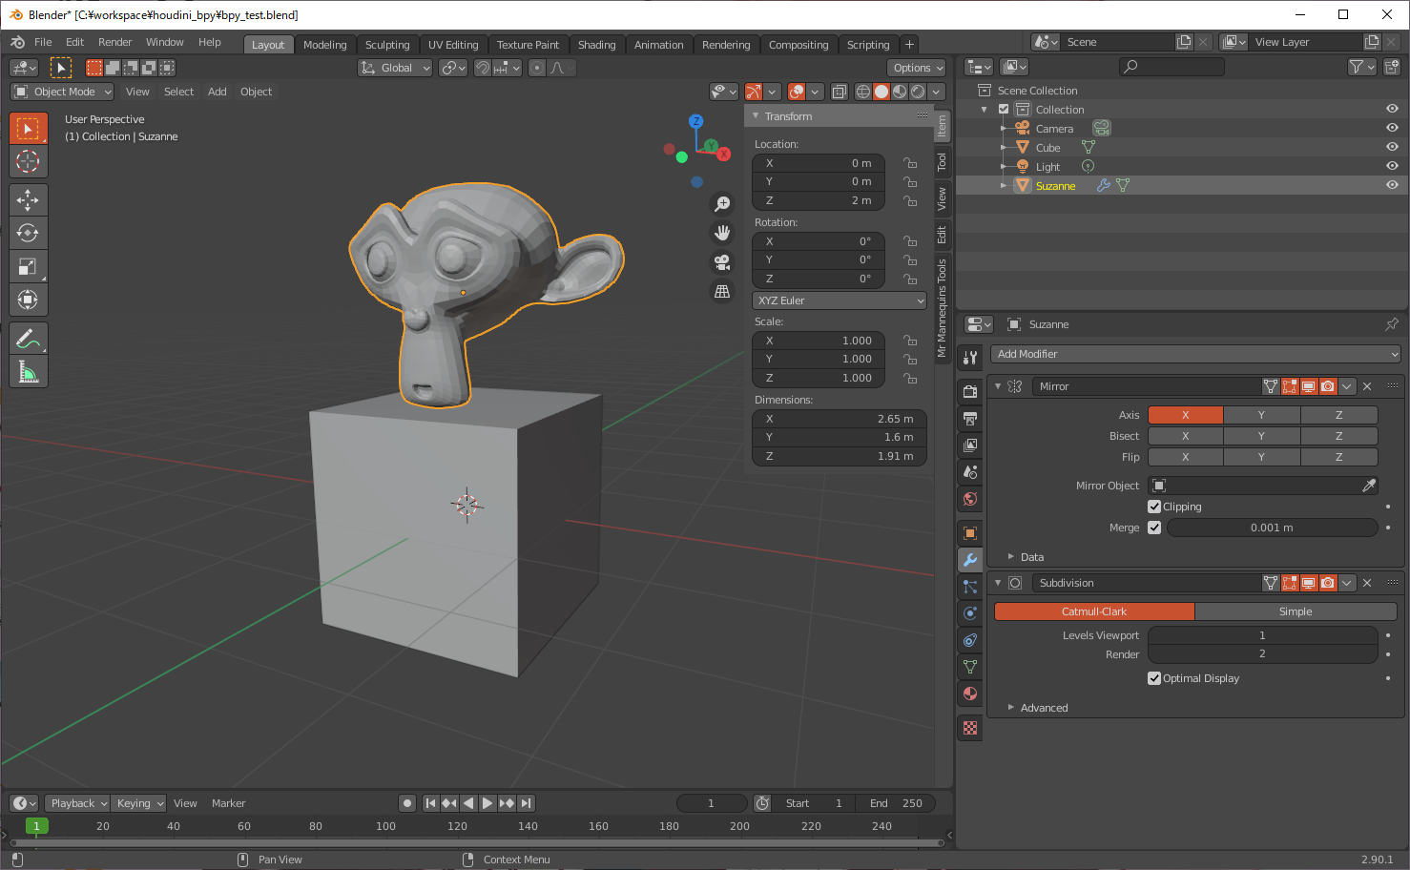
Task: Toggle Collection exclude checkbox in outliner
Action: coord(1004,109)
